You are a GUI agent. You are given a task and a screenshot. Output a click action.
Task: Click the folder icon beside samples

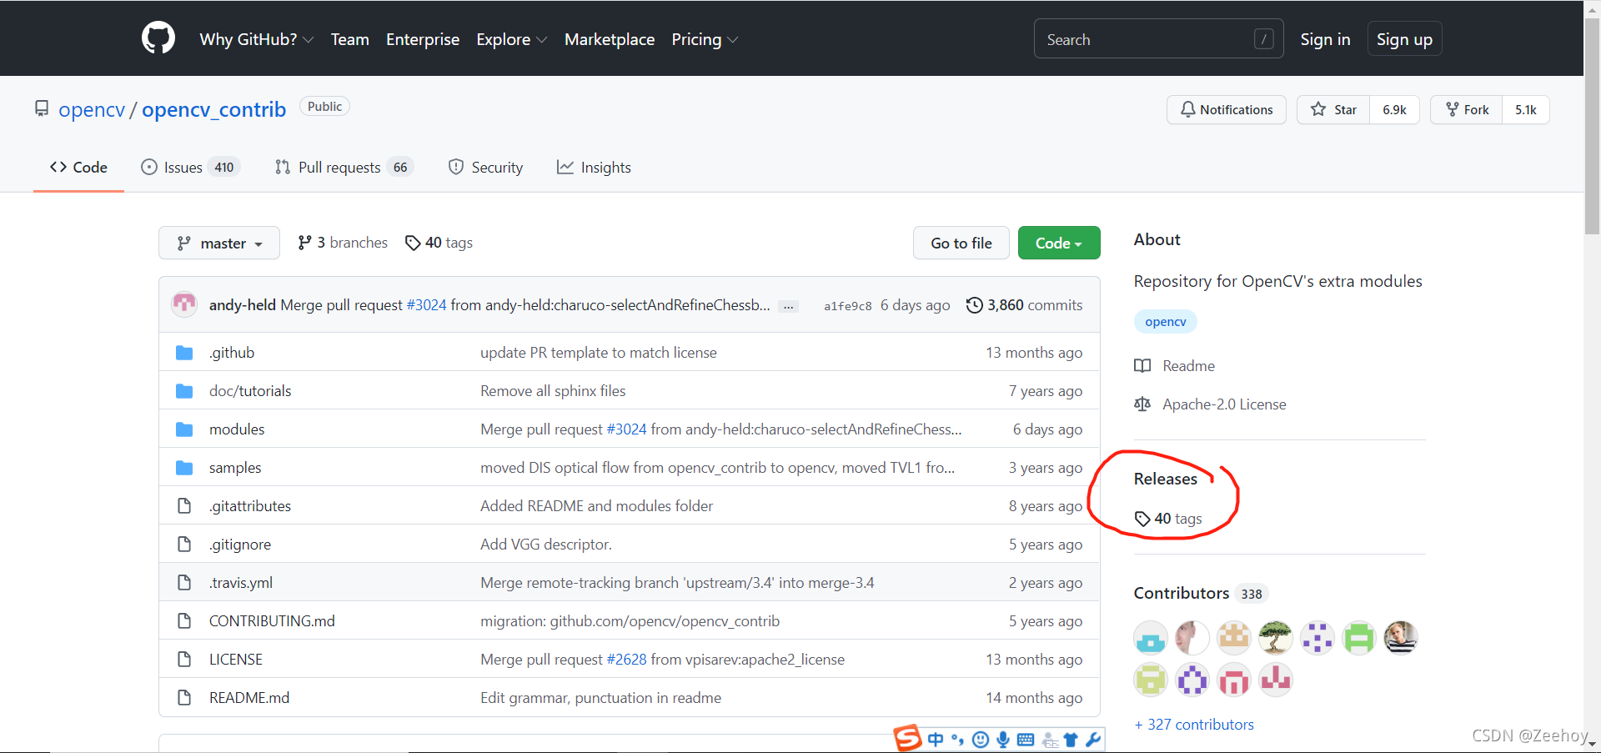[184, 468]
